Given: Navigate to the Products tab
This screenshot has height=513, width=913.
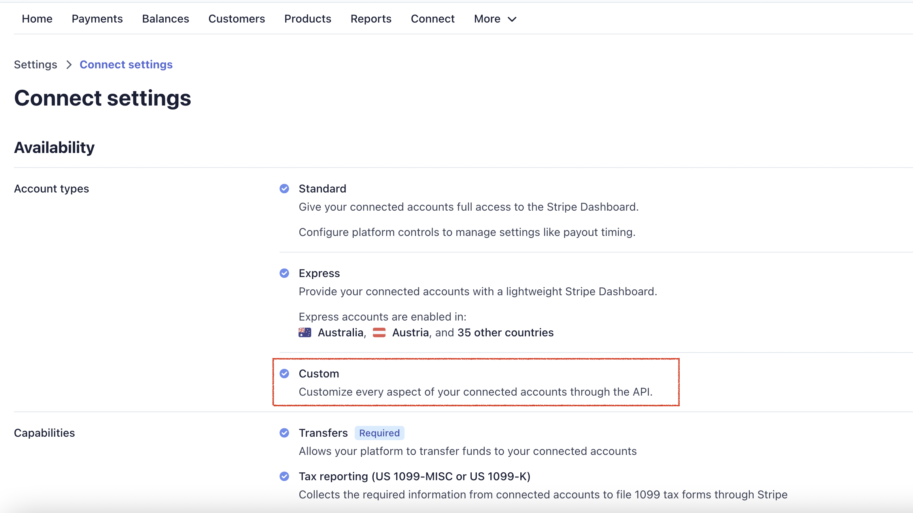Looking at the screenshot, I should point(308,19).
